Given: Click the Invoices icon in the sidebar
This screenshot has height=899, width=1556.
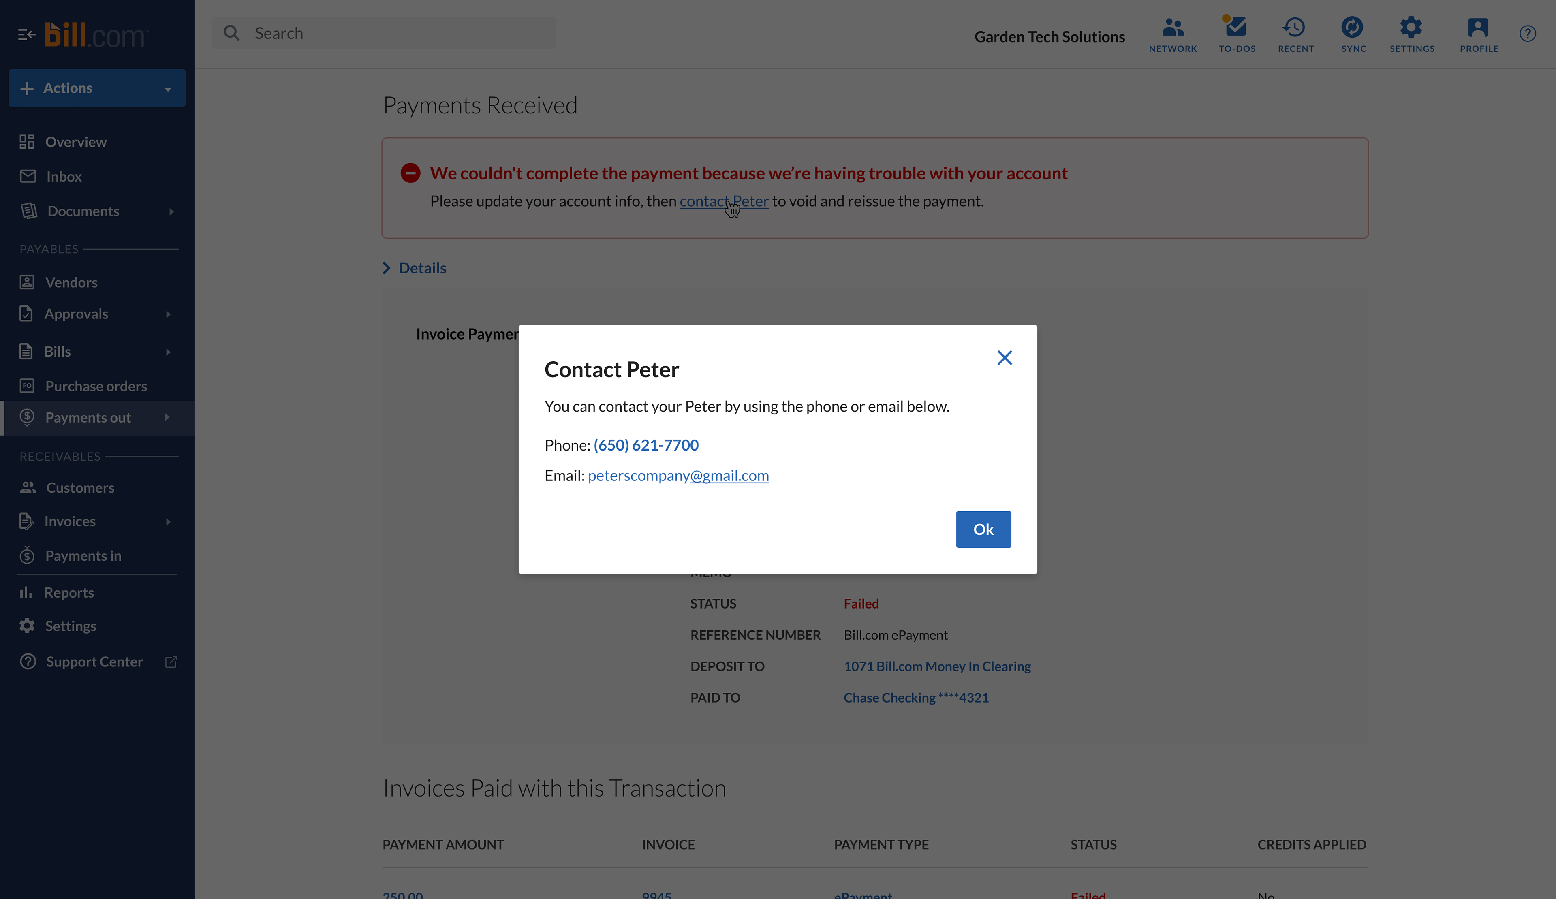Looking at the screenshot, I should tap(27, 521).
